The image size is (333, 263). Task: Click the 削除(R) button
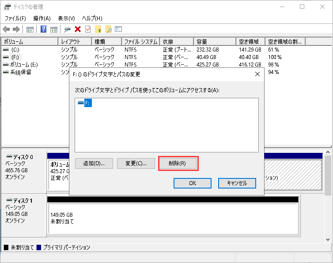(x=178, y=163)
